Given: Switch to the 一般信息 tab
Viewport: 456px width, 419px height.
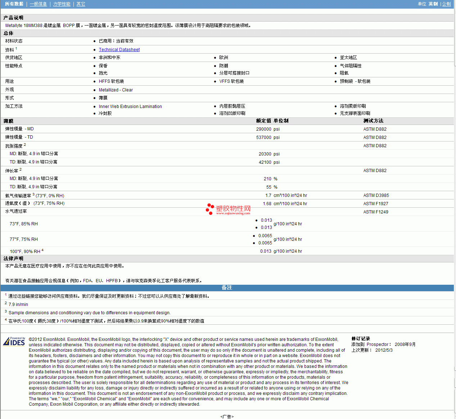Looking at the screenshot, I should coord(38,4).
